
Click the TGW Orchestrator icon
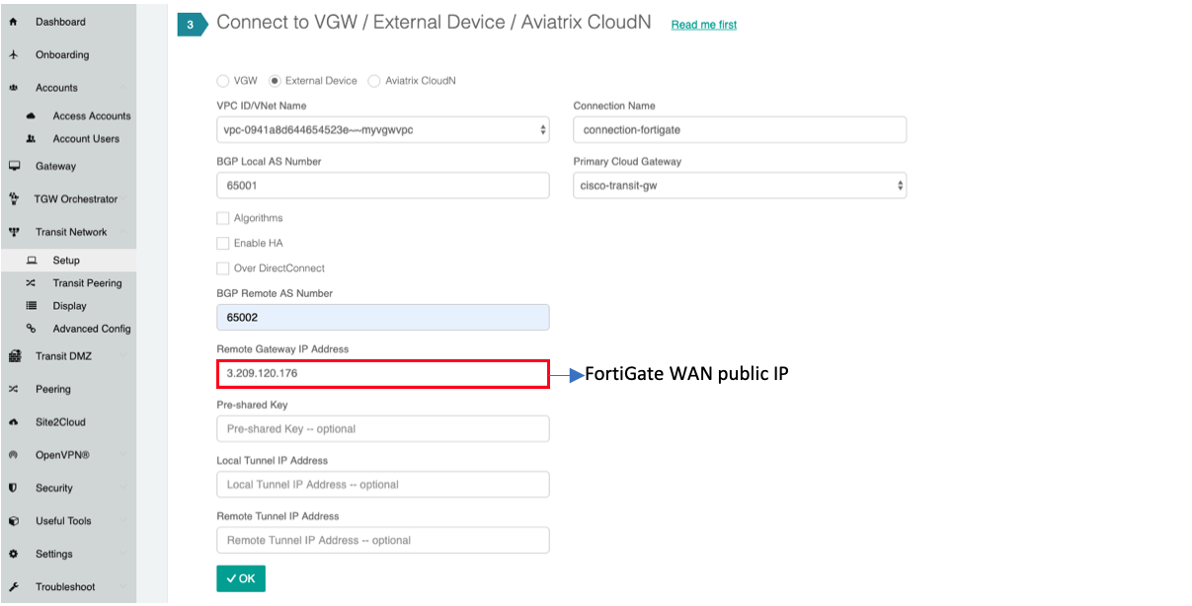coord(14,199)
